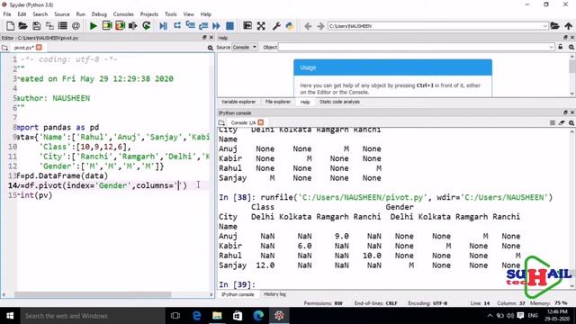Open the Windows Start menu
576x324 pixels.
point(10,316)
